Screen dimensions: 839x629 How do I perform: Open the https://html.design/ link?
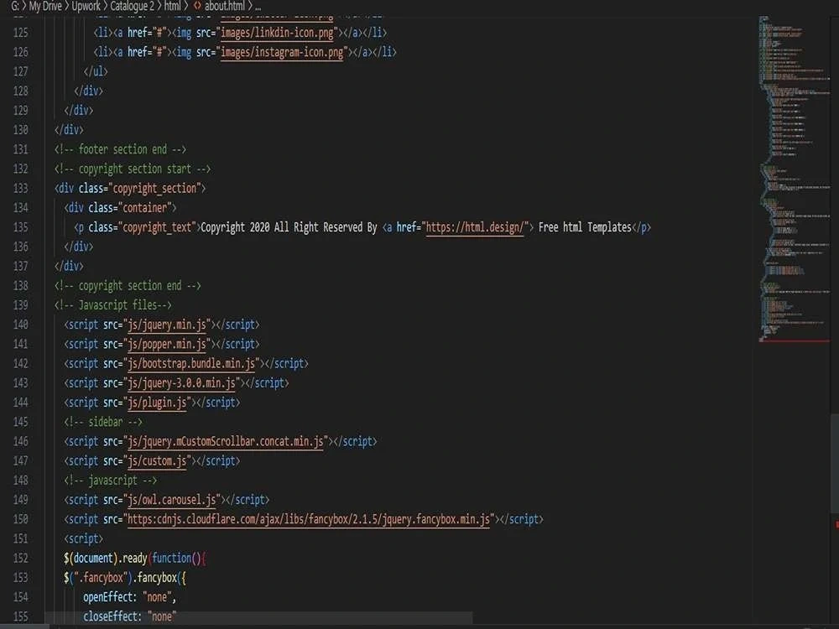475,227
